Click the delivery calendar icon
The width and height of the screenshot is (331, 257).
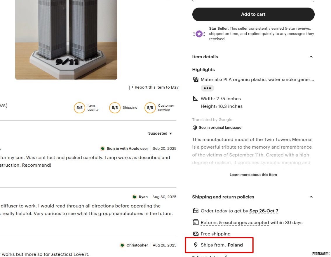[x=196, y=211]
